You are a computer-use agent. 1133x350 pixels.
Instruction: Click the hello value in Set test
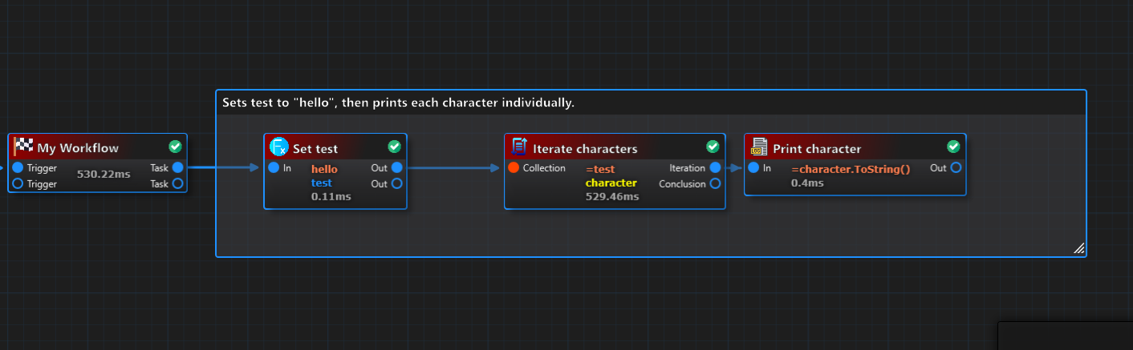324,169
